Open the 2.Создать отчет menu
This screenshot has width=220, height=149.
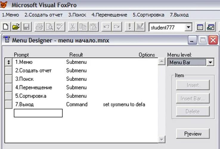(44, 15)
